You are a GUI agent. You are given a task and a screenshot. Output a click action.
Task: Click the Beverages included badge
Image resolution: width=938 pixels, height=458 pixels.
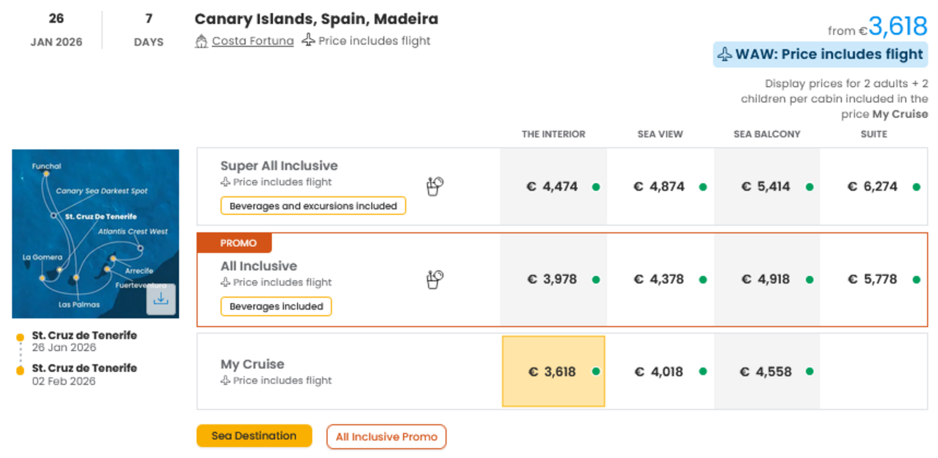pyautogui.click(x=276, y=306)
